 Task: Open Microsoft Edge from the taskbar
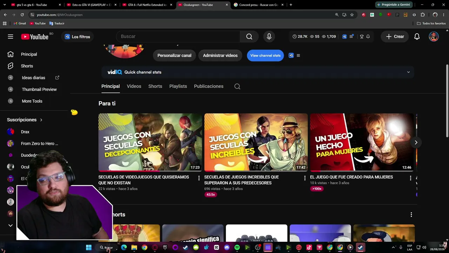point(124,247)
